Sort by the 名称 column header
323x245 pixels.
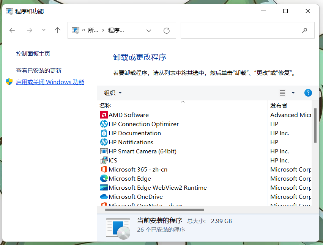point(182,105)
